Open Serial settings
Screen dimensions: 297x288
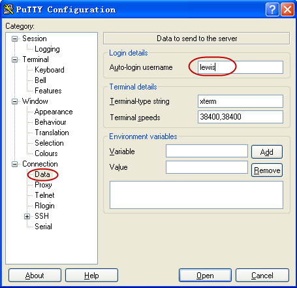[43, 227]
